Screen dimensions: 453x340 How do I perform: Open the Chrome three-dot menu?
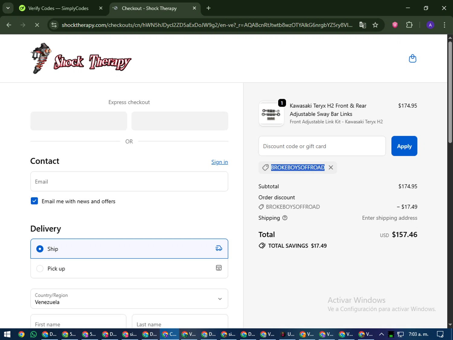tap(444, 25)
